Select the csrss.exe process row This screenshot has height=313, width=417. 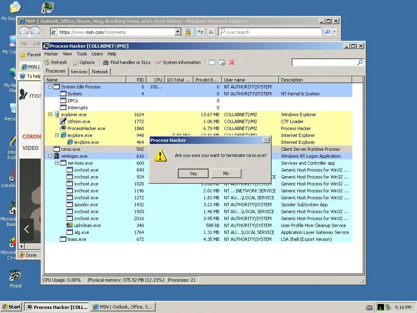[198, 149]
